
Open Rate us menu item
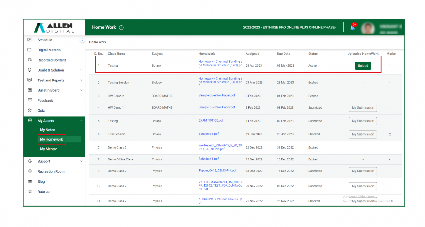[43, 192]
